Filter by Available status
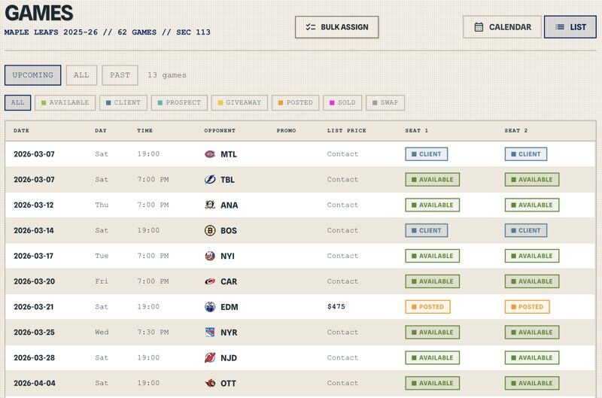 tap(65, 102)
